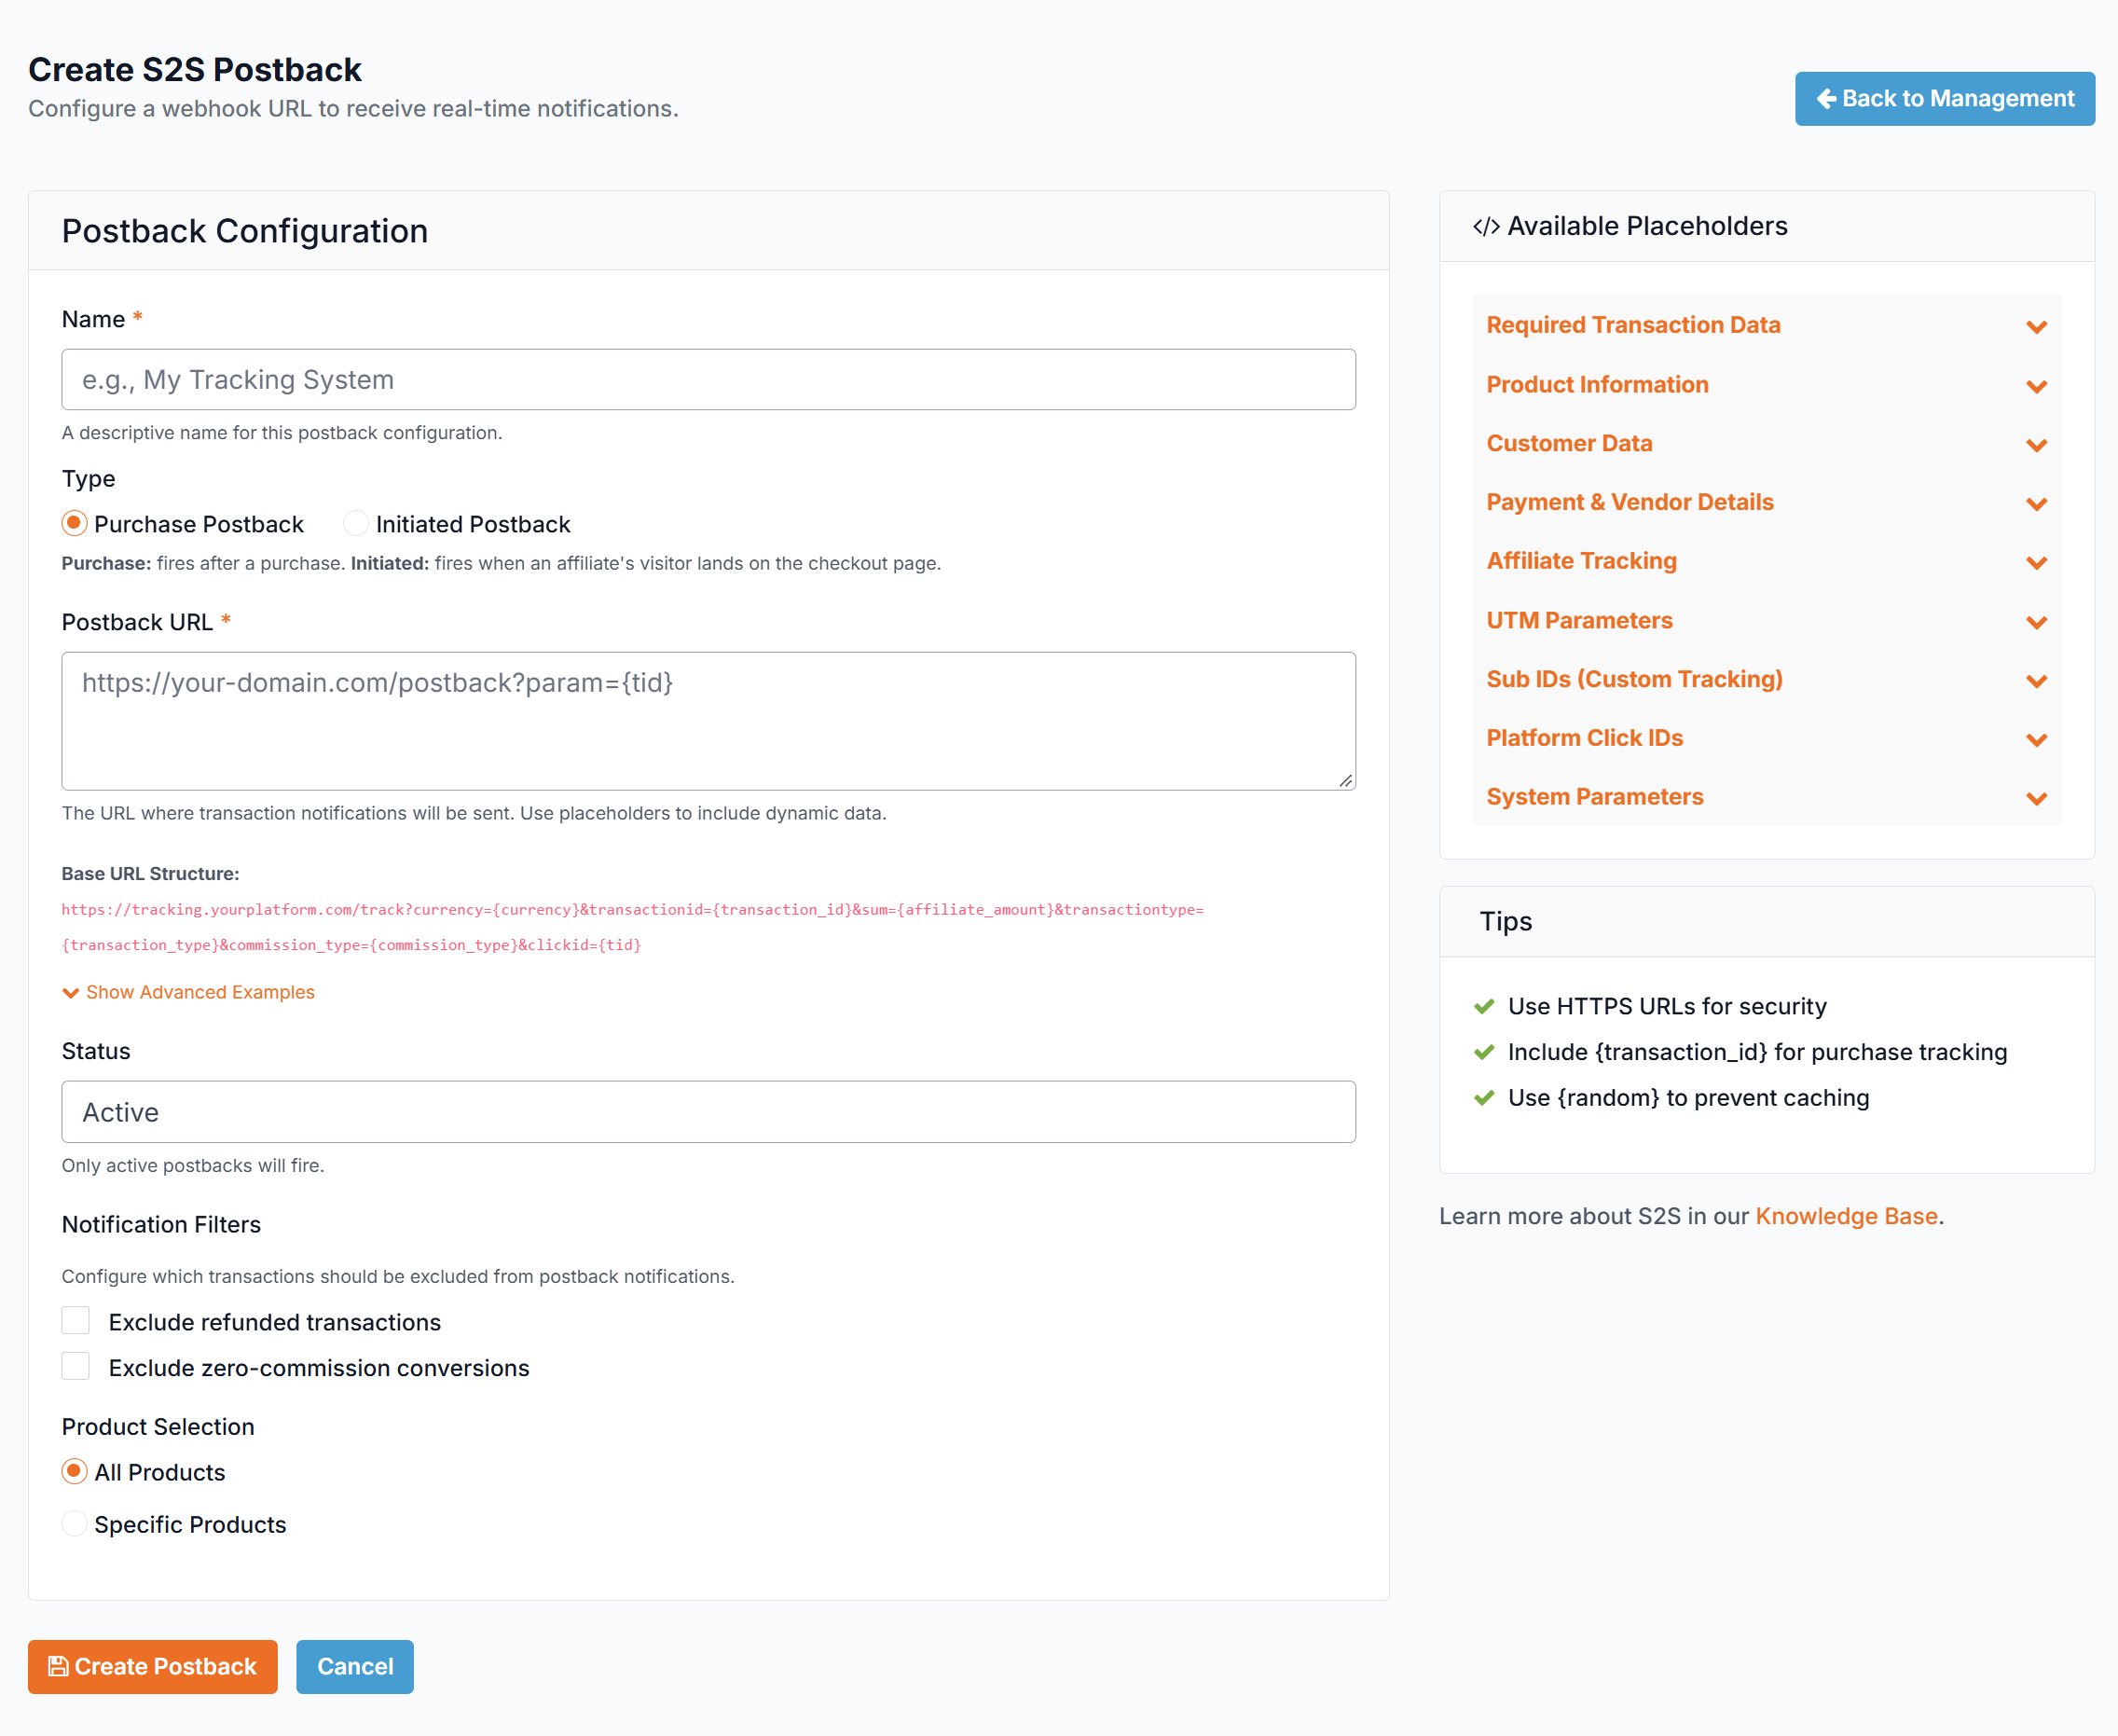Expand Required Transaction Data chevron
This screenshot has width=2118, height=1736.
pyautogui.click(x=2036, y=327)
